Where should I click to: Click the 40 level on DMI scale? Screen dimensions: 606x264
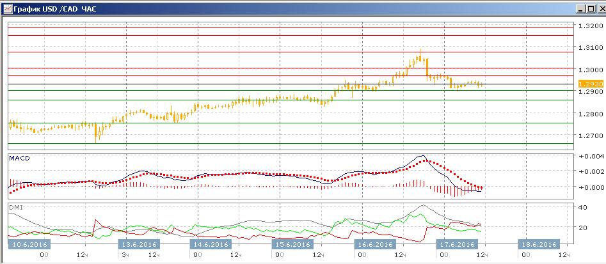583,207
